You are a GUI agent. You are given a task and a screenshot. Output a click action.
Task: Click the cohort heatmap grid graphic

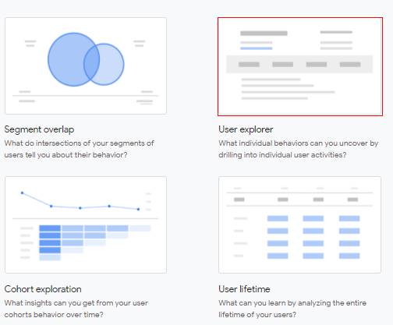[95, 242]
